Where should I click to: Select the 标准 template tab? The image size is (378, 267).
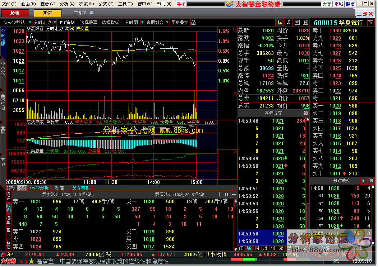tap(60, 188)
